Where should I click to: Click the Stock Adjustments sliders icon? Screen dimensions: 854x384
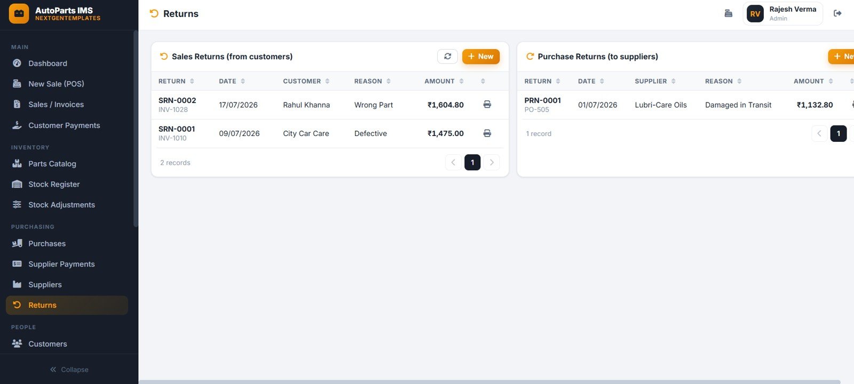tap(17, 205)
